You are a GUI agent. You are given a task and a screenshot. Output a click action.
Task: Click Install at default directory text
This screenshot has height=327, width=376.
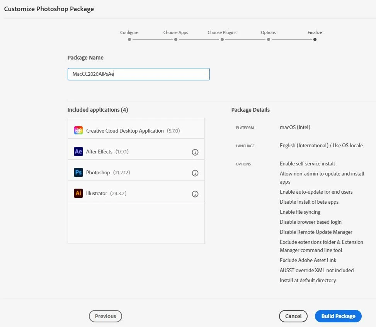click(308, 281)
